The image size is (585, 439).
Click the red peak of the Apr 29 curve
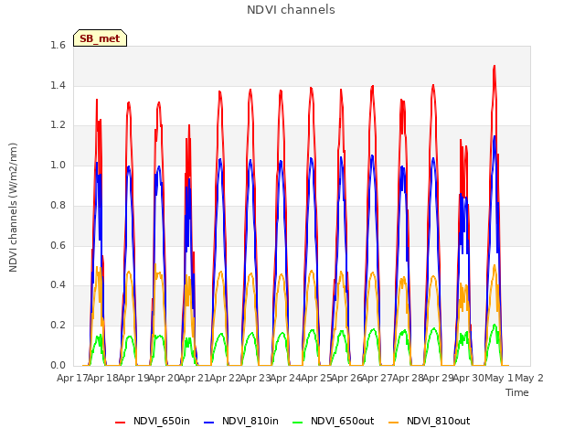pyautogui.click(x=433, y=85)
